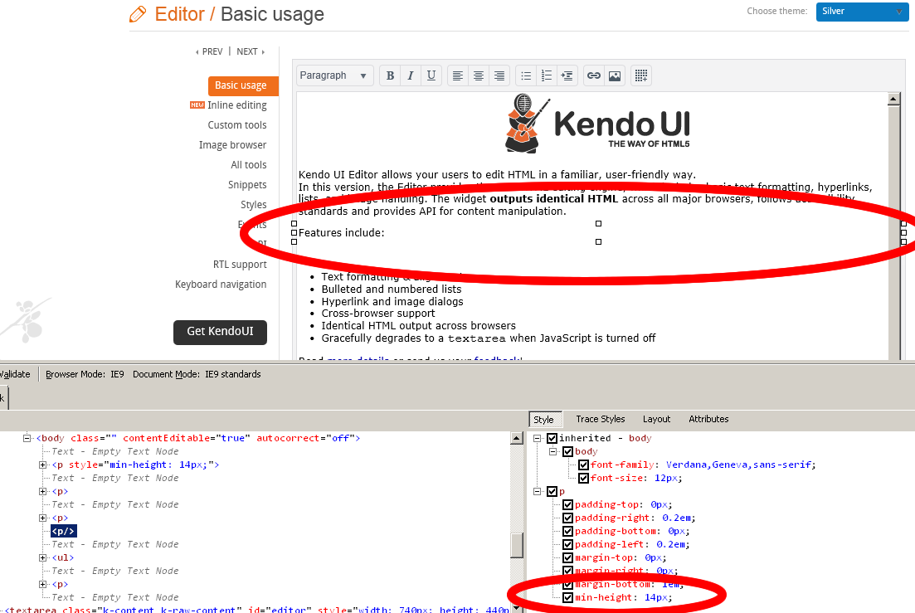Switch to the Attributes tab

point(708,420)
